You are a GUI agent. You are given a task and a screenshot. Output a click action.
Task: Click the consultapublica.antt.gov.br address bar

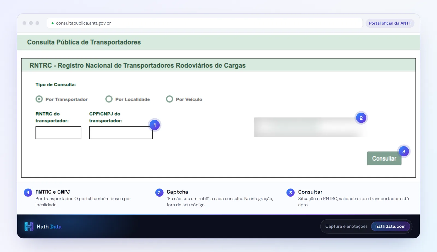pos(205,23)
